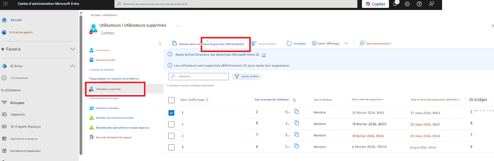The image size is (494, 161).
Task: Click the ID Entra diamond icon
Action: click(4, 66)
